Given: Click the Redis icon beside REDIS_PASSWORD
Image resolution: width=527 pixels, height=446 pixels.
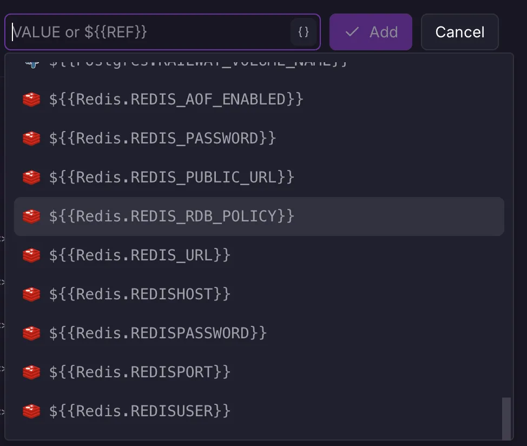Looking at the screenshot, I should click(31, 139).
